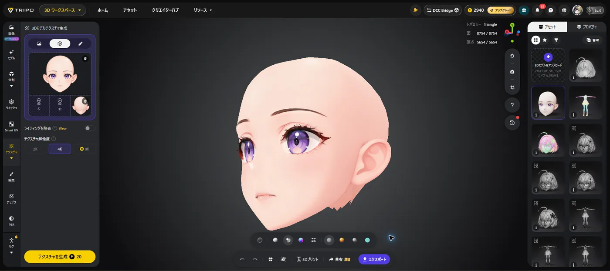Switch to grid view in asset panel
610x271 pixels.
pos(536,40)
